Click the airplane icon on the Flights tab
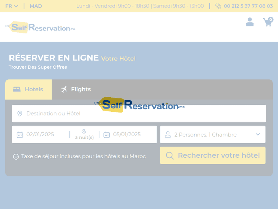Image resolution: width=278 pixels, height=209 pixels. pyautogui.click(x=64, y=89)
